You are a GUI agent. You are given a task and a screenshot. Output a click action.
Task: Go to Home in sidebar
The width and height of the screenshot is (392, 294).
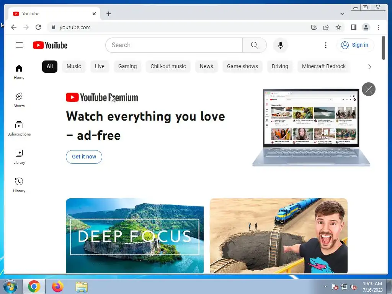click(19, 72)
